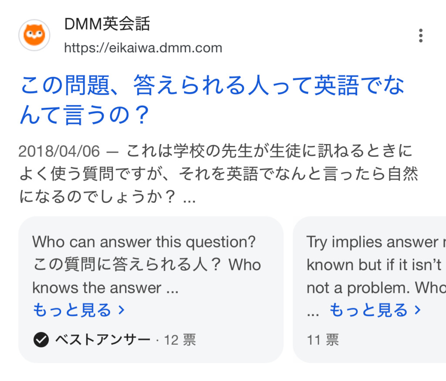Open the この問題、答えられる人って英語でなんて言うの？ result title
446x381 pixels.
(x=212, y=100)
